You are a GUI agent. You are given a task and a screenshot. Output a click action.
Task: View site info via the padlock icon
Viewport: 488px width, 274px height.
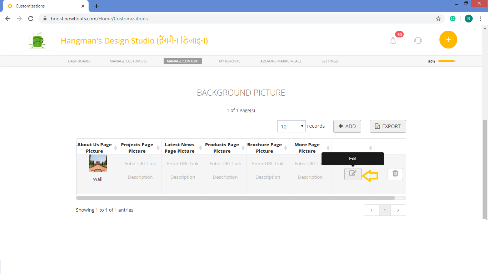point(45,19)
